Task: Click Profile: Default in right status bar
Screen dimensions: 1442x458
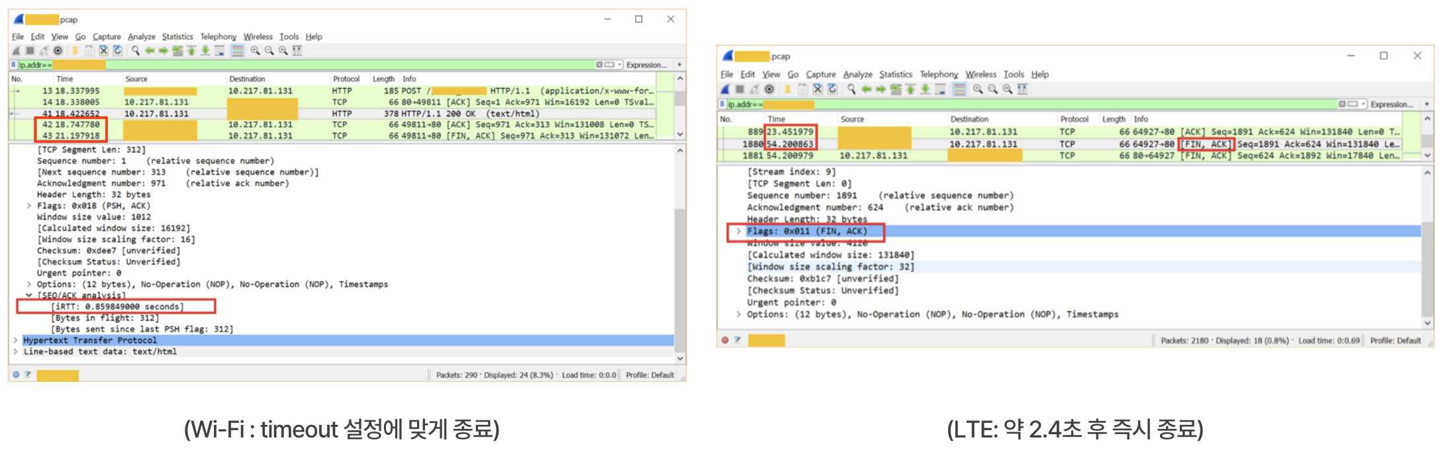Action: coord(1396,340)
